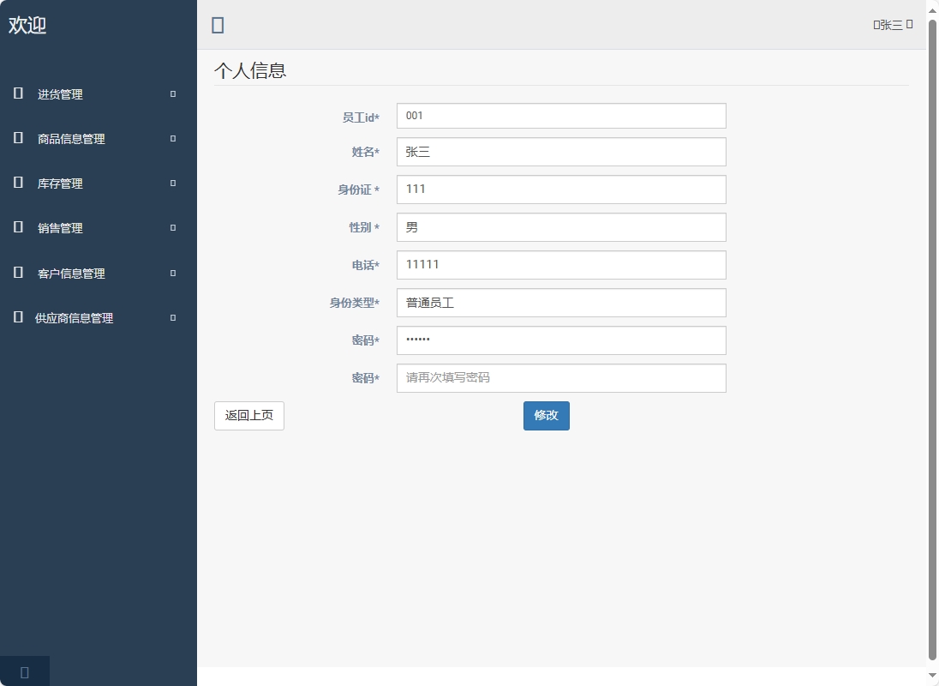Click the blue 修改 button
Image resolution: width=939 pixels, height=686 pixels.
tap(546, 415)
